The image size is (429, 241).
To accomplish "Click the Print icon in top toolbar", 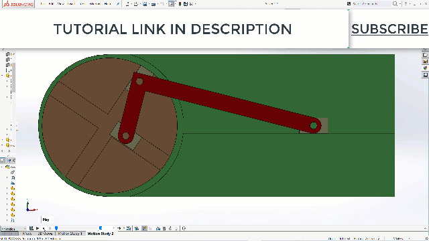I will (x=154, y=4).
